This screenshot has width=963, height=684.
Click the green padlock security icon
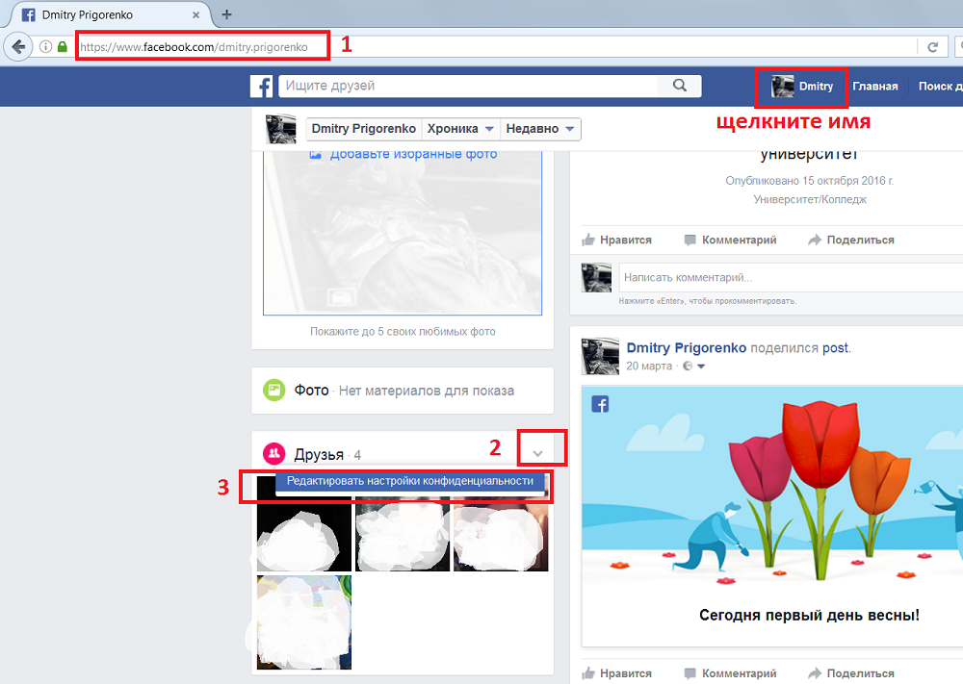pyautogui.click(x=62, y=46)
